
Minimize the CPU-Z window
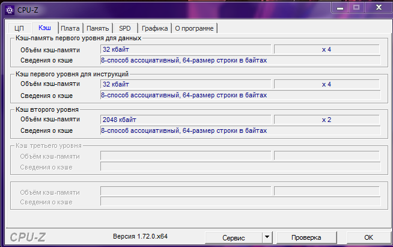click(x=340, y=8)
